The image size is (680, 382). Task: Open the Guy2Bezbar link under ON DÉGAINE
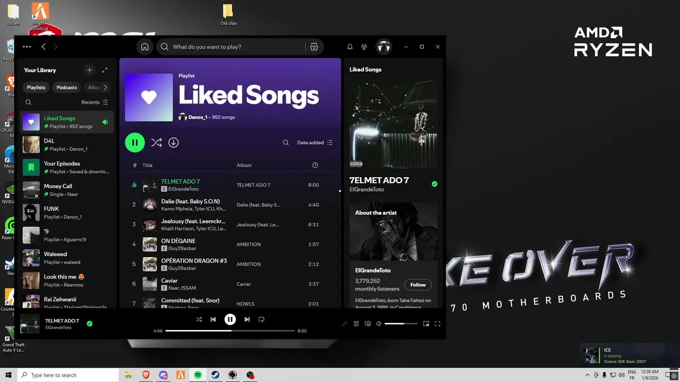click(x=182, y=248)
